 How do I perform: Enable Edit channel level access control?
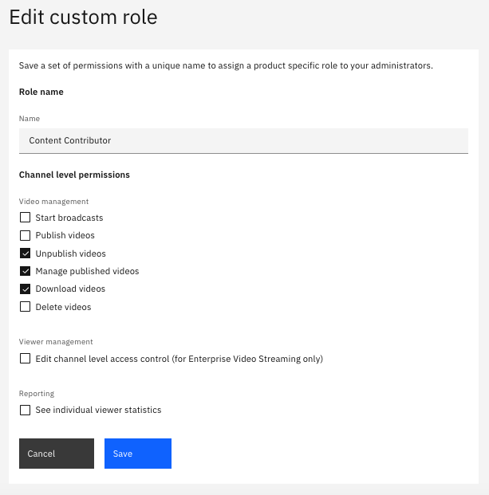point(25,359)
